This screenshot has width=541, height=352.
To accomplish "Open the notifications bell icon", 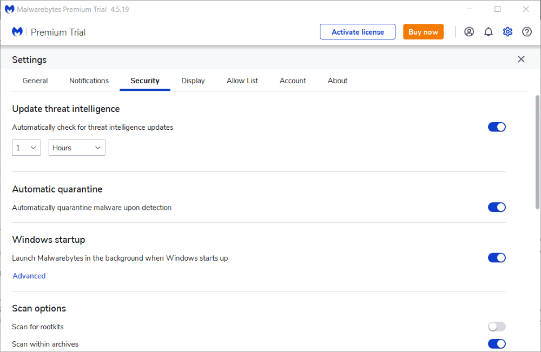I will click(x=489, y=32).
